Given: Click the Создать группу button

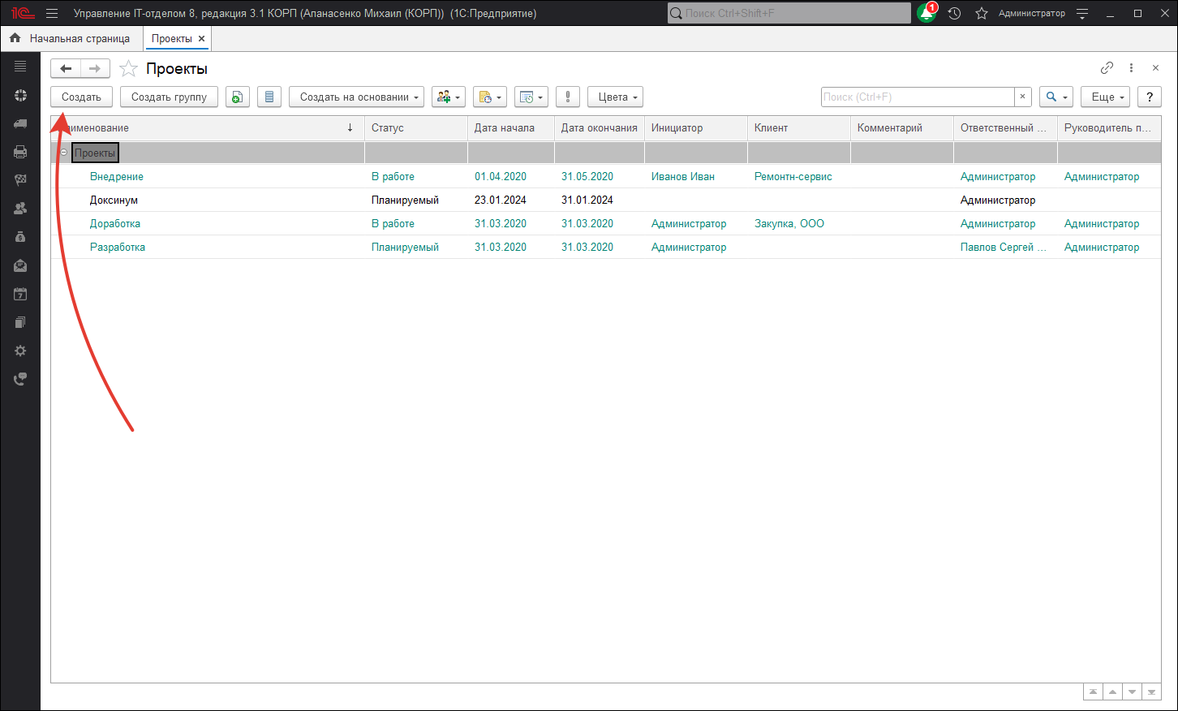Looking at the screenshot, I should pyautogui.click(x=169, y=97).
